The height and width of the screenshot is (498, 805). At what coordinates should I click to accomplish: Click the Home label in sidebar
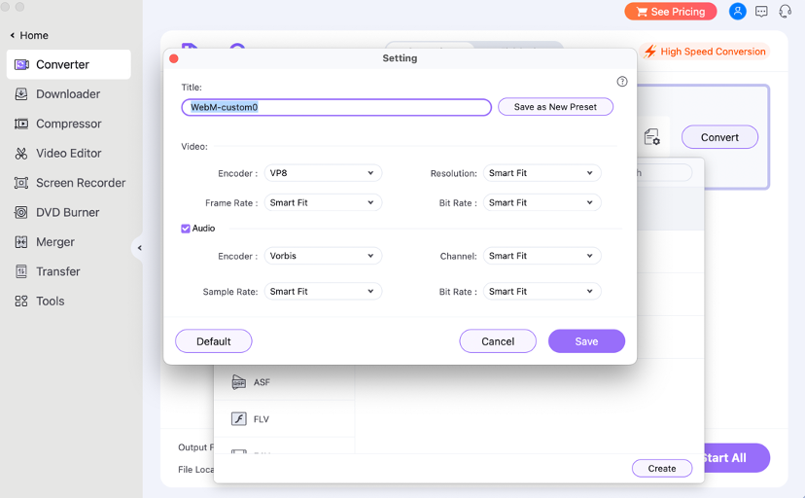coord(34,35)
